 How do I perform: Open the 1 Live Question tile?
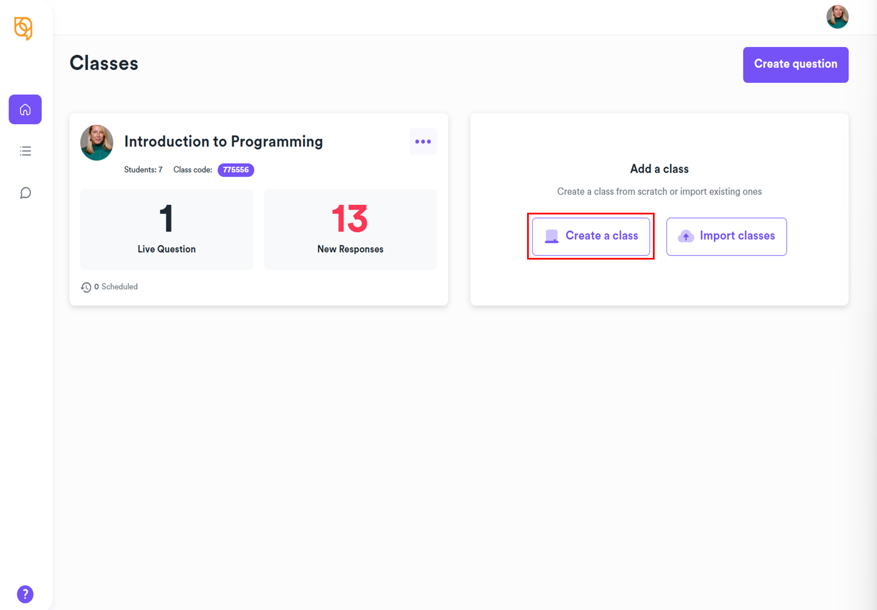pyautogui.click(x=166, y=229)
